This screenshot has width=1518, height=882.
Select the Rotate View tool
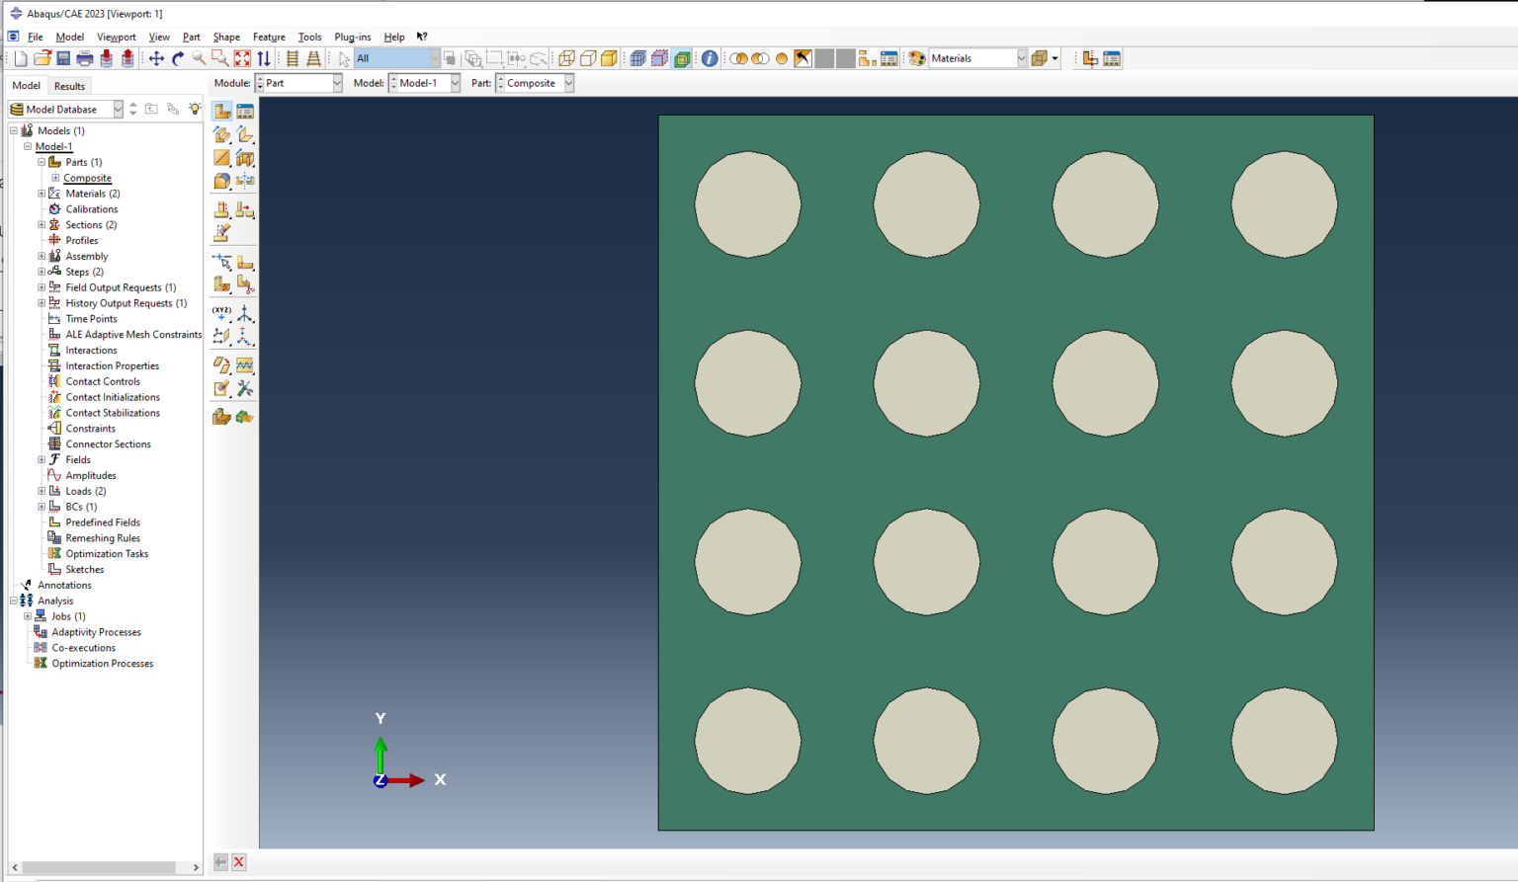(x=178, y=59)
